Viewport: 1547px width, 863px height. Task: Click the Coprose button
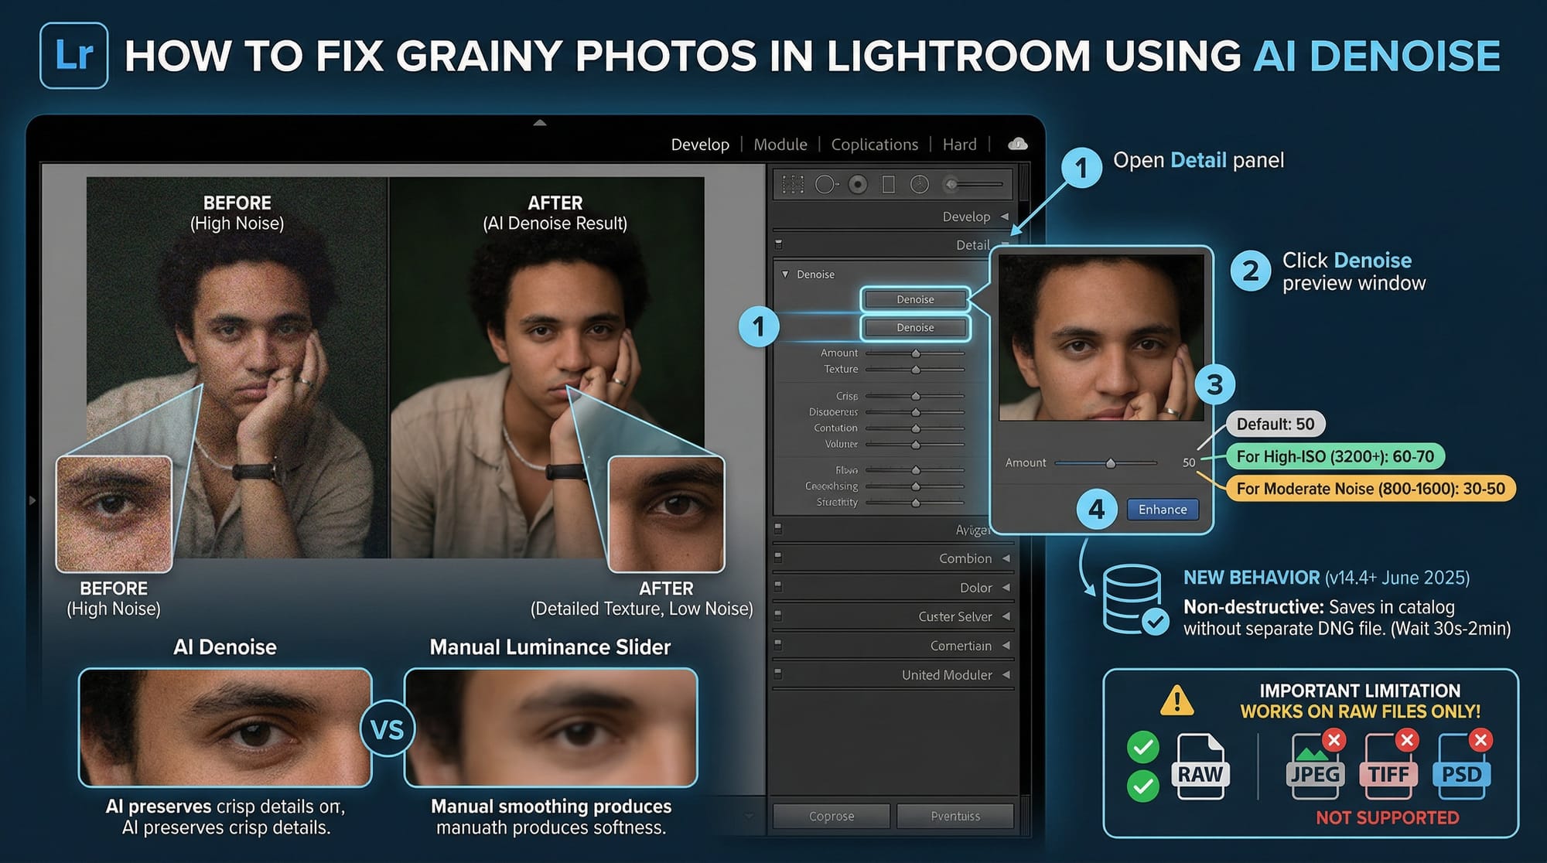(832, 816)
